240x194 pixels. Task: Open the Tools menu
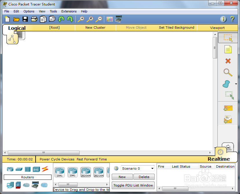53,11
